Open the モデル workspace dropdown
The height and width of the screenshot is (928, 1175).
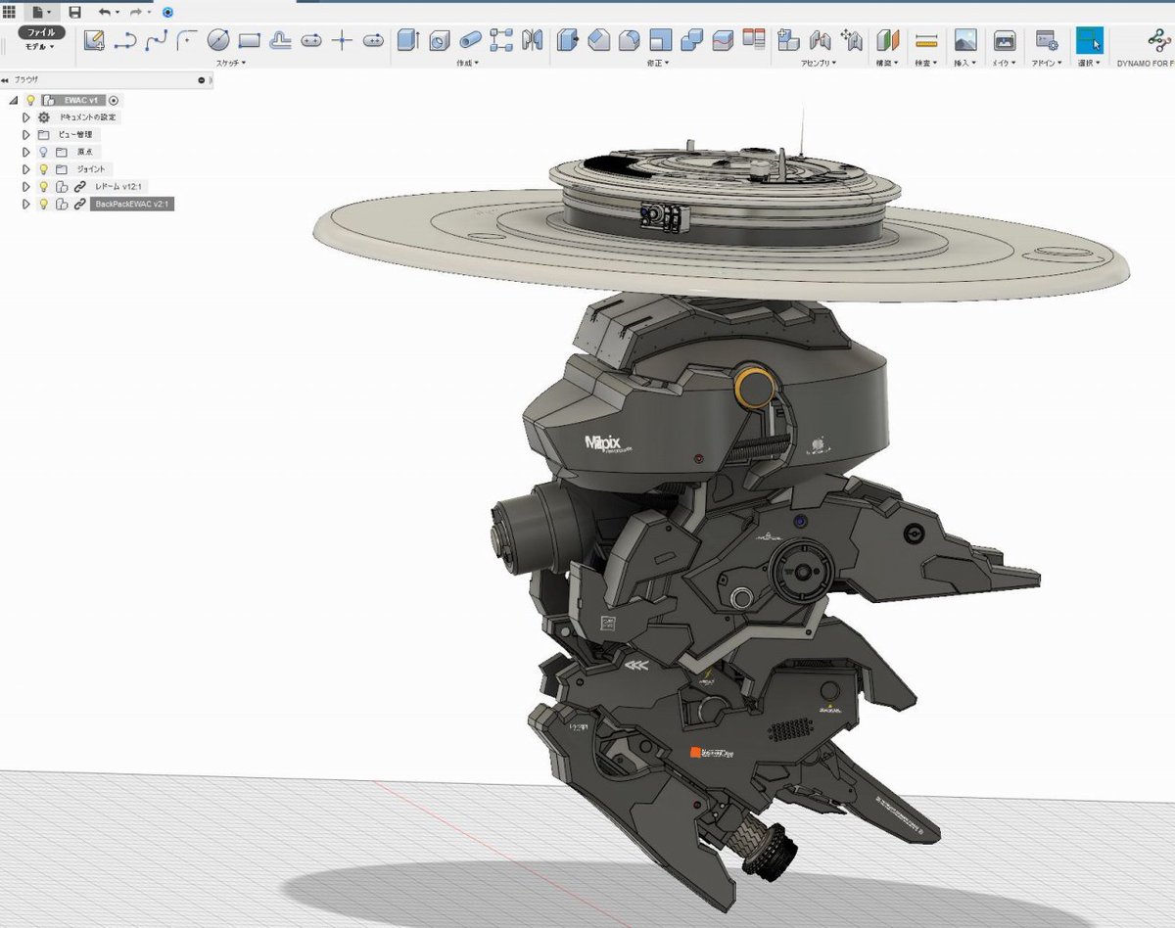[x=40, y=46]
